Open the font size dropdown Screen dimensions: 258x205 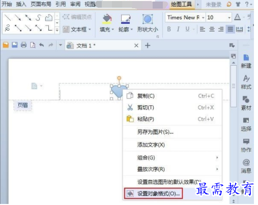click(x=229, y=18)
